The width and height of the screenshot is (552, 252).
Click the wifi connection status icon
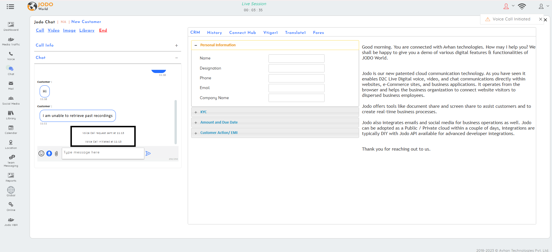point(522,6)
